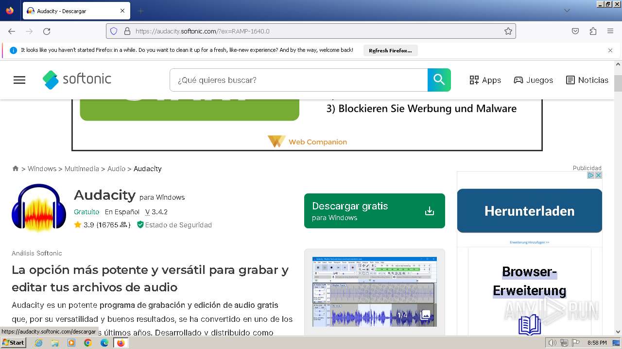The height and width of the screenshot is (349, 622).
Task: Go back with the browser back arrow
Action: [12, 31]
